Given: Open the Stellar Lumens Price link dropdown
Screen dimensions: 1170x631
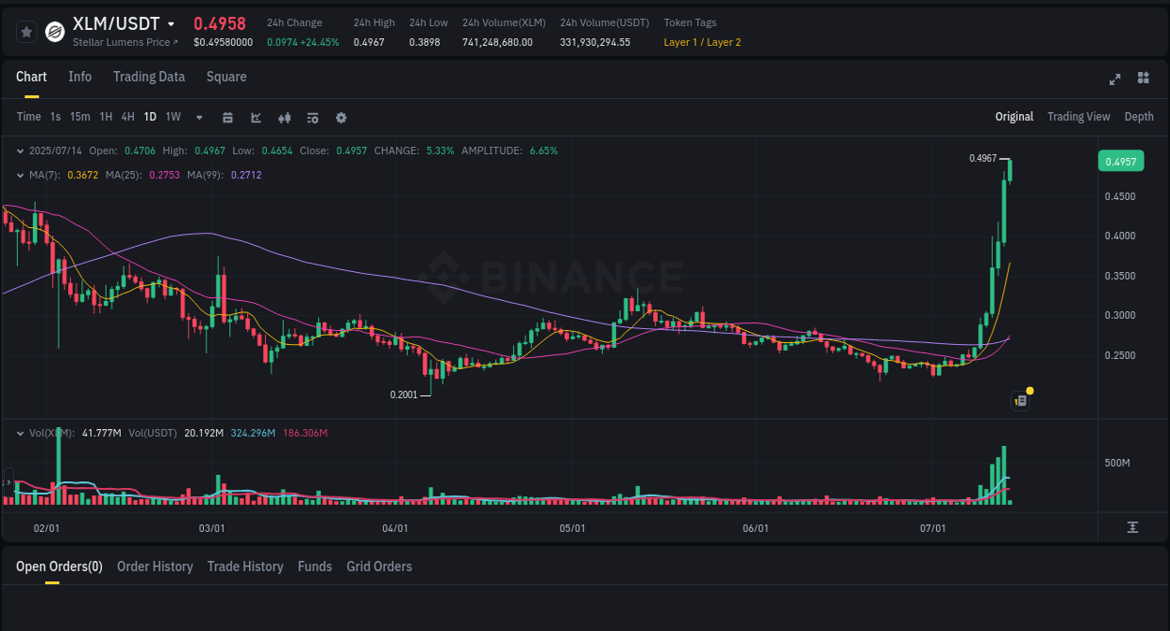Looking at the screenshot, I should coord(124,42).
